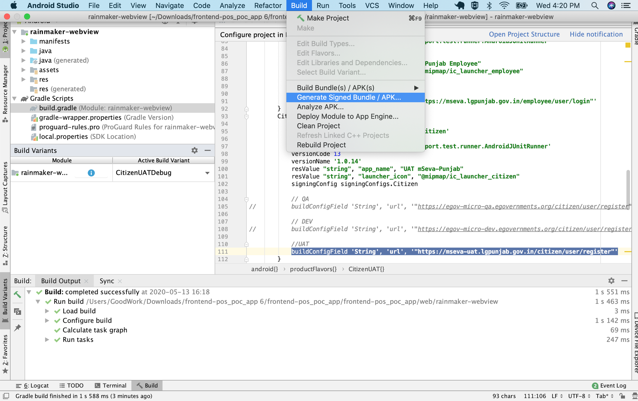
Task: Expand the Run tasks node
Action: click(47, 340)
